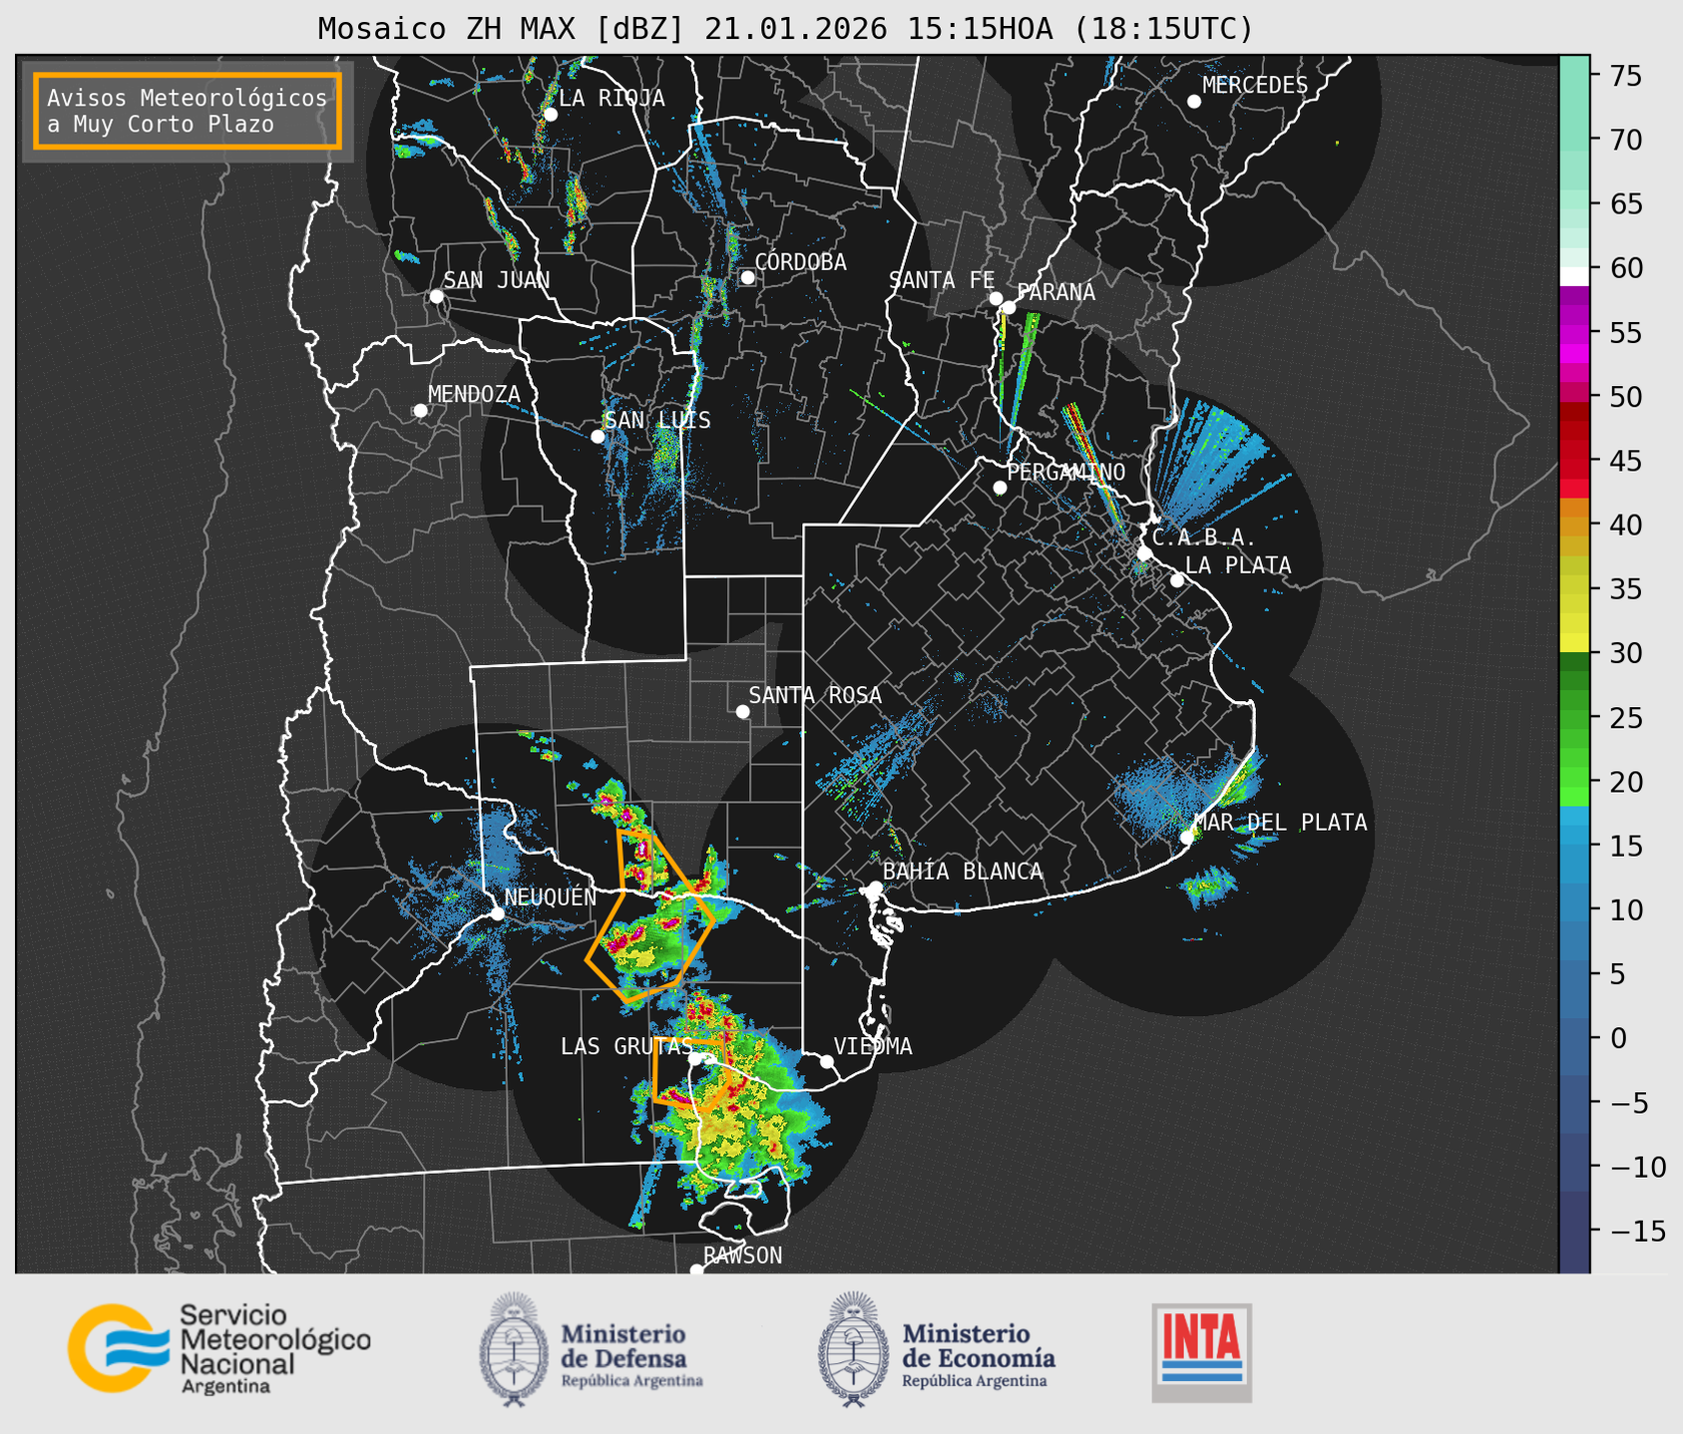Click the 45 dBZ colorbar tick label
This screenshot has height=1434, width=1683.
1626,461
